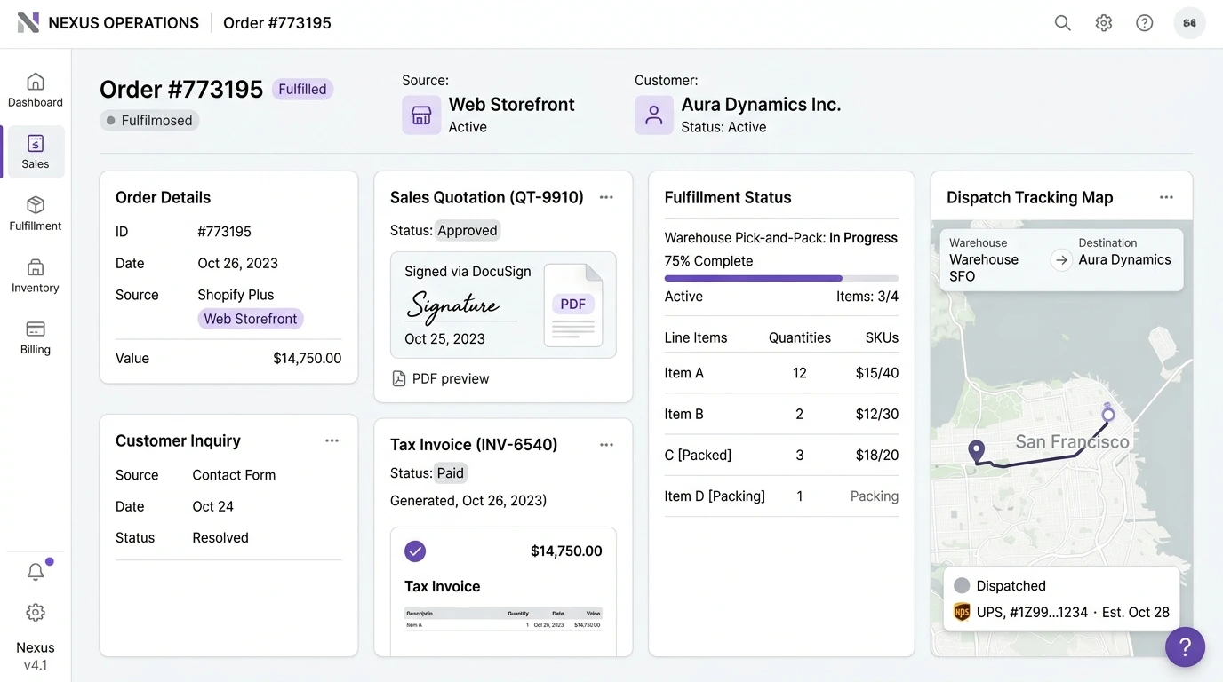1223x682 pixels.
Task: Open the PDF preview link
Action: (x=441, y=378)
